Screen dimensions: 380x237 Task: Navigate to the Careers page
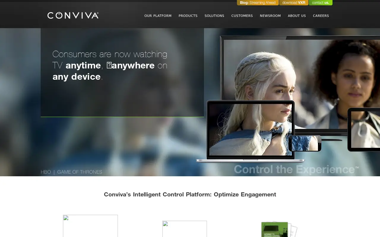(x=321, y=16)
